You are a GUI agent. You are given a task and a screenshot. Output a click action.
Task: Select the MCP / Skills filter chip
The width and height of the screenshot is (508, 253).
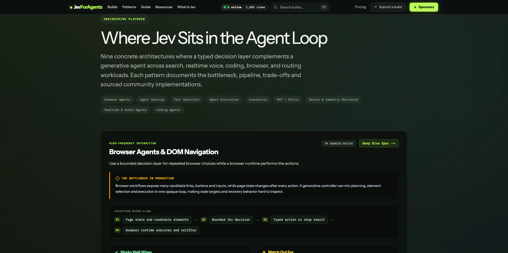coord(288,100)
